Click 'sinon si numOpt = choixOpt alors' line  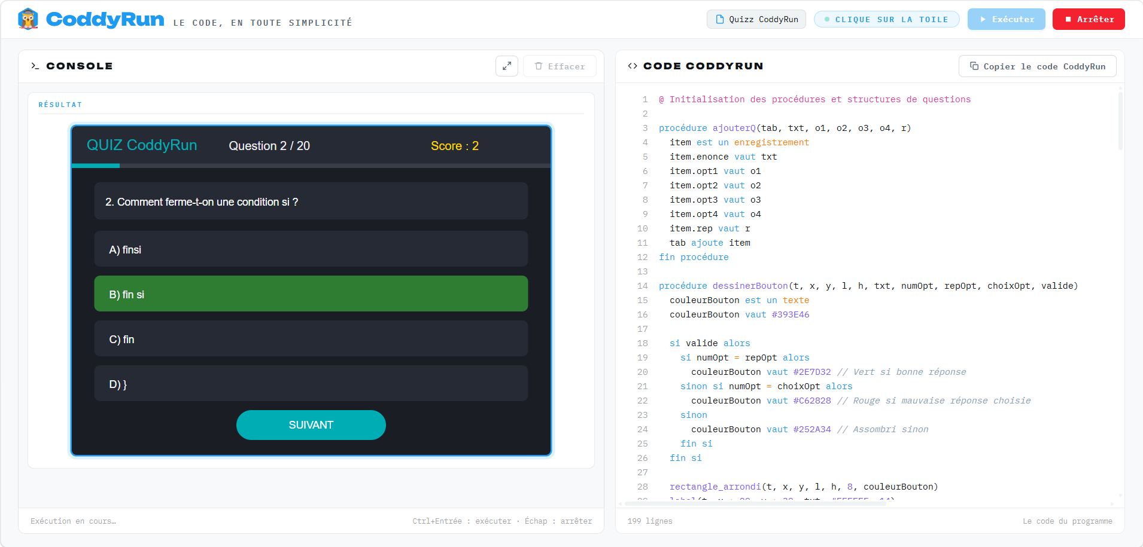coord(767,386)
